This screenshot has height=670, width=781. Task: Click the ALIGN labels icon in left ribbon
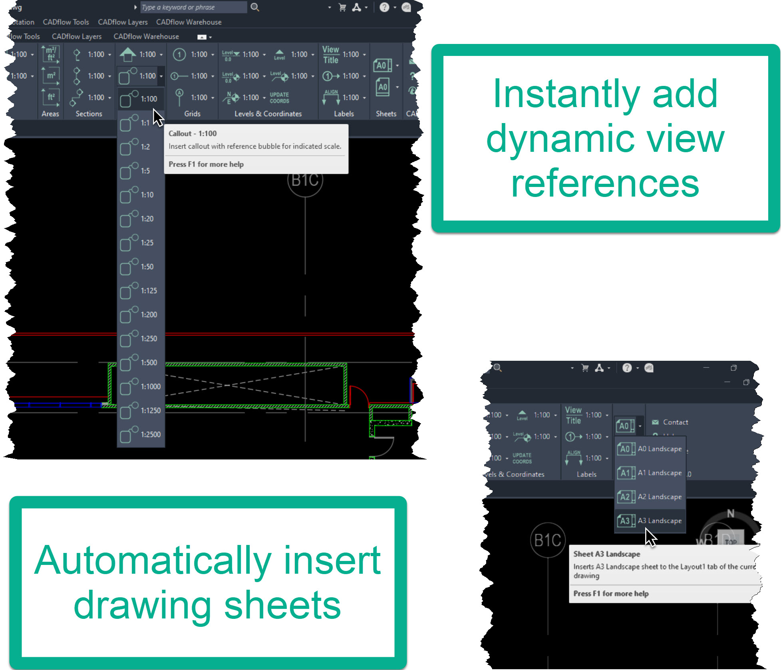point(331,97)
